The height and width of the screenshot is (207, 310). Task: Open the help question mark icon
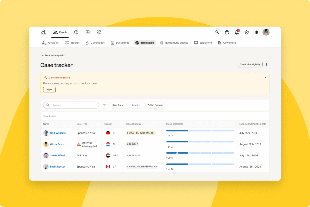tap(227, 32)
